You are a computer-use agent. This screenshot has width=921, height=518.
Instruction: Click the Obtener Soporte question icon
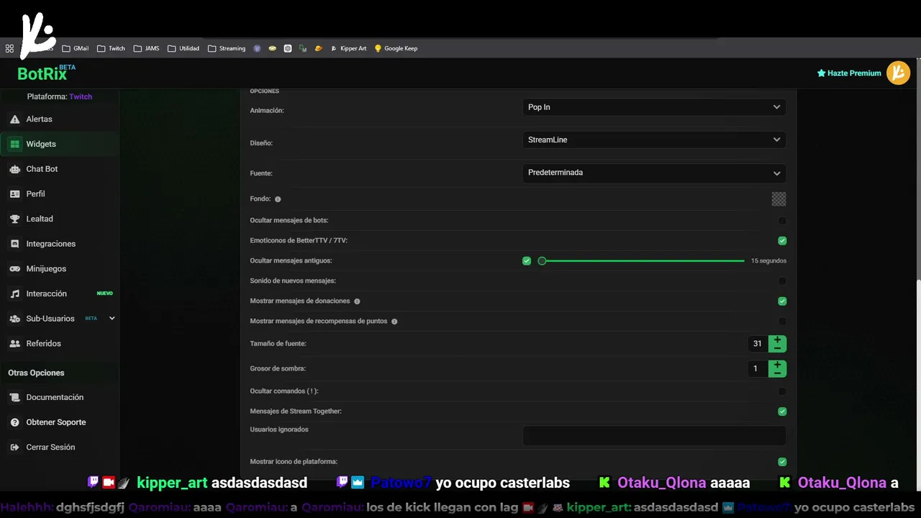click(x=14, y=422)
